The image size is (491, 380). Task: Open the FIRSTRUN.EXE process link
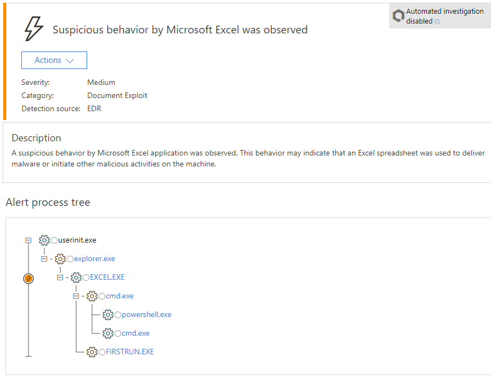[x=129, y=352]
